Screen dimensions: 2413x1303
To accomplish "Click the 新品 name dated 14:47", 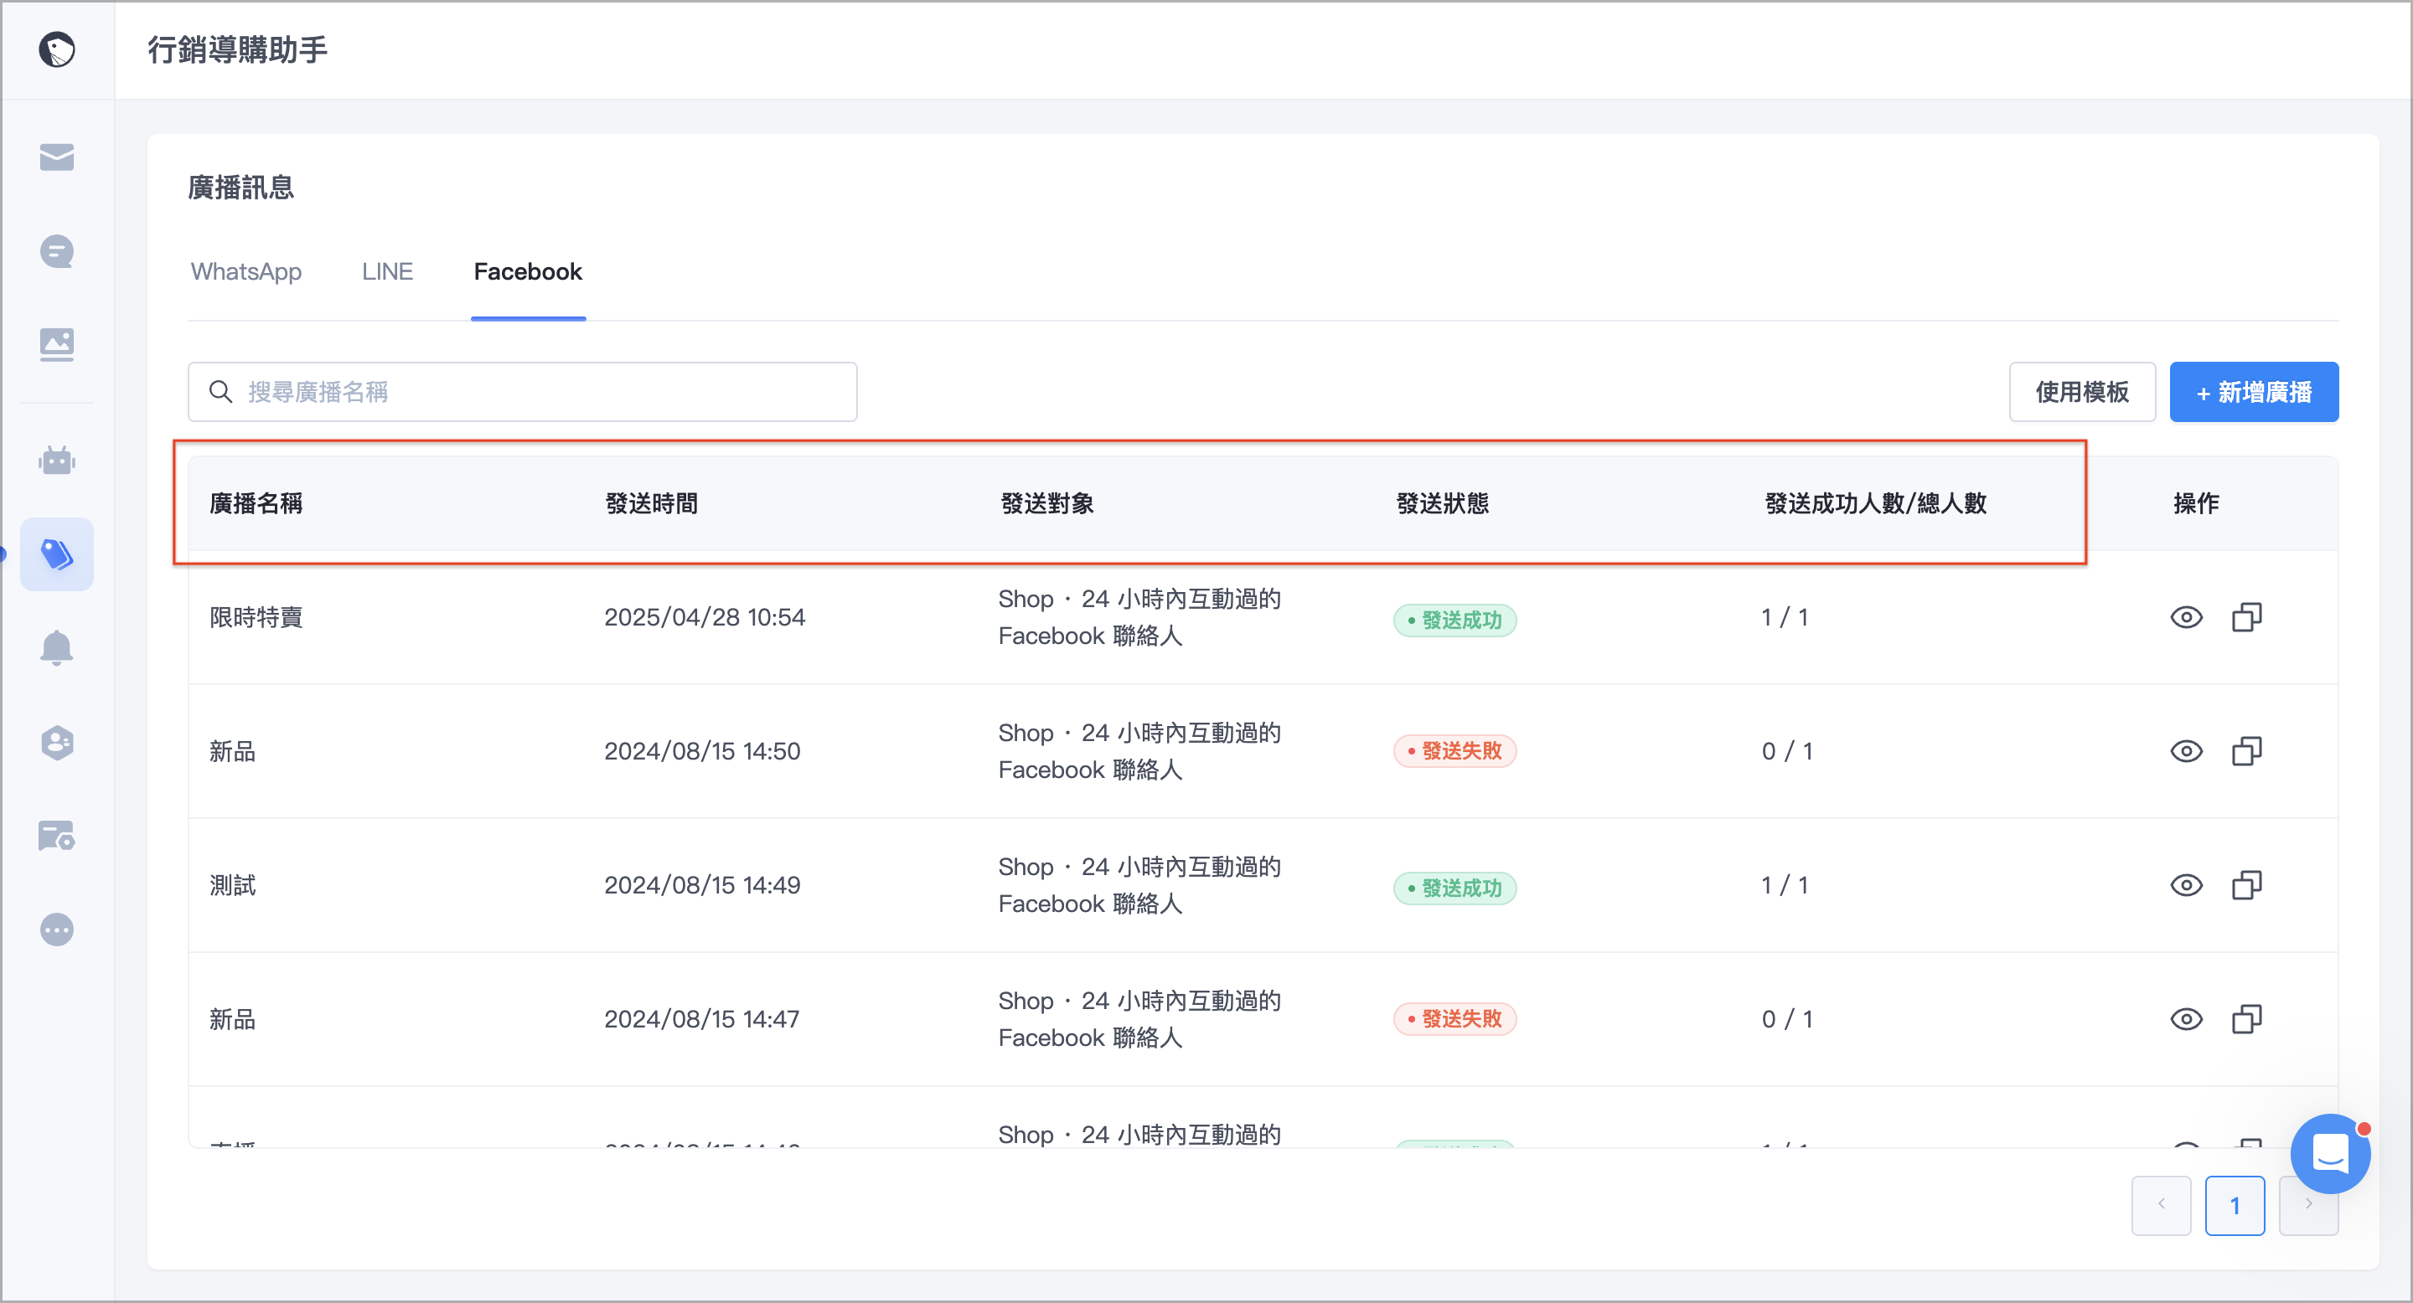I will click(x=233, y=1019).
